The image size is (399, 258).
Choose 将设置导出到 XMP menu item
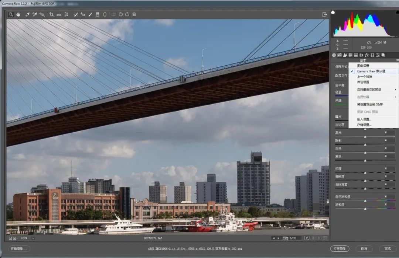pyautogui.click(x=370, y=104)
